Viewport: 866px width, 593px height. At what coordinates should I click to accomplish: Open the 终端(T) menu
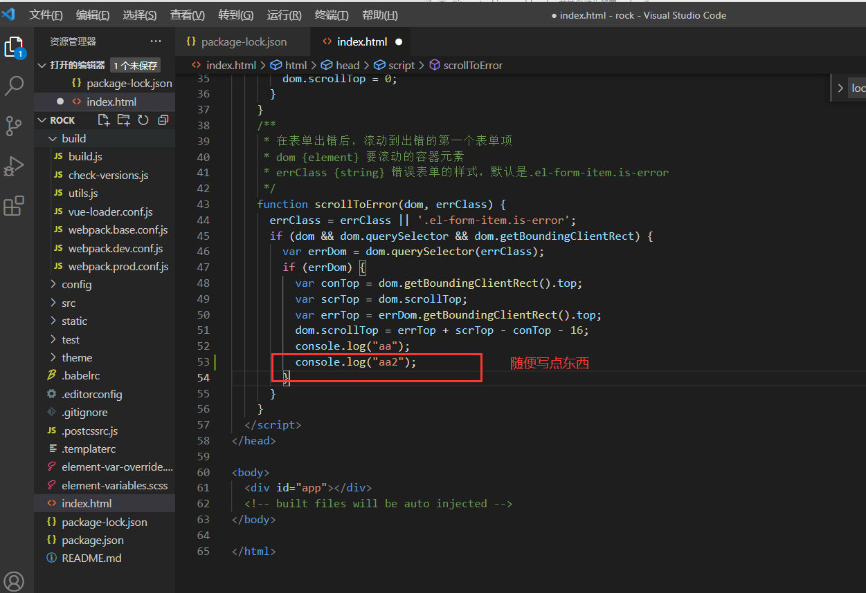[332, 15]
